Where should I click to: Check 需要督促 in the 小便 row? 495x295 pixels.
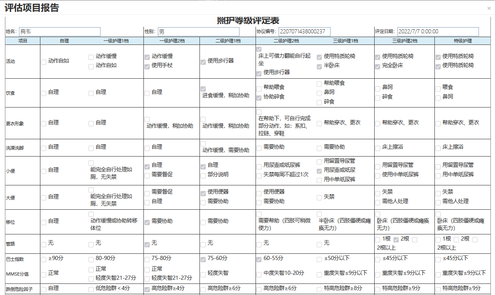[x=147, y=176]
